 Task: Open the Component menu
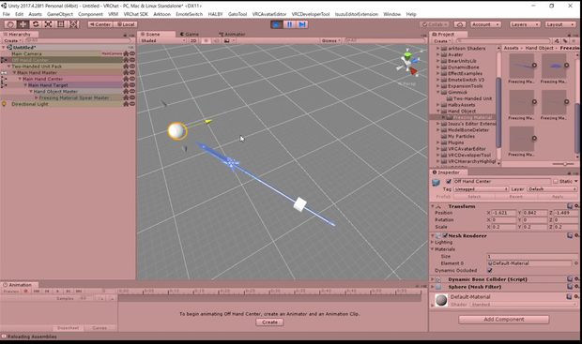pyautogui.click(x=90, y=14)
